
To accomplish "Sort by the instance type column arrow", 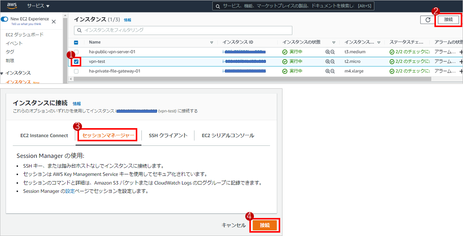I will coord(379,42).
